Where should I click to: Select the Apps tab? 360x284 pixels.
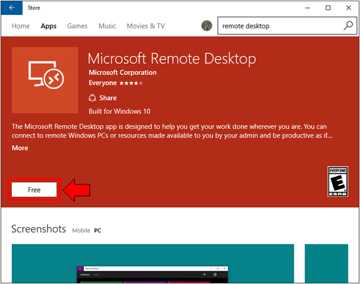(x=49, y=26)
